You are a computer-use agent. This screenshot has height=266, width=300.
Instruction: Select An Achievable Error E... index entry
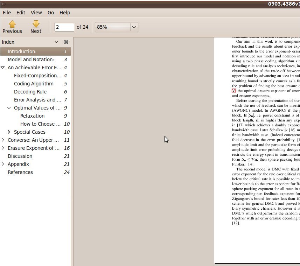36,68
